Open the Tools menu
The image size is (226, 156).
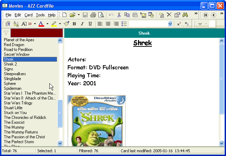click(x=40, y=15)
